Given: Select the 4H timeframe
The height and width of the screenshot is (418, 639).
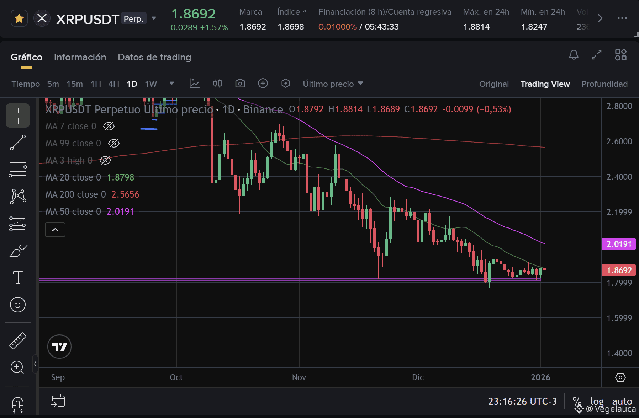Looking at the screenshot, I should tap(114, 84).
